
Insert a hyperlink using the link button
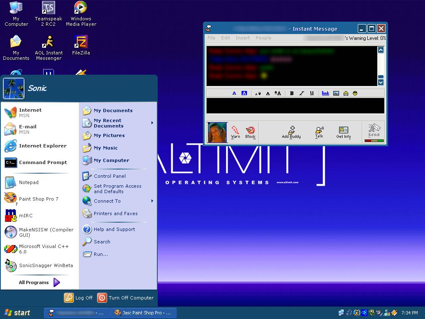point(325,93)
